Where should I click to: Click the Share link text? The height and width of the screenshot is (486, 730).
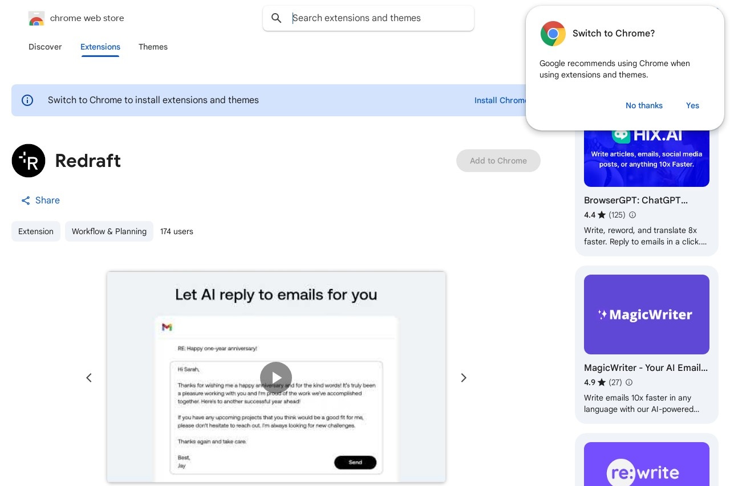[47, 201]
